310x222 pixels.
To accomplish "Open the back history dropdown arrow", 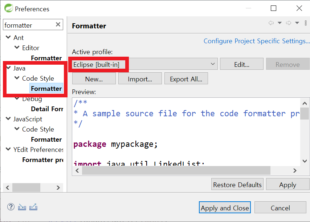I will point(280,23).
